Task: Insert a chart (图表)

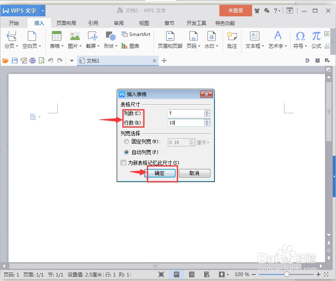Action: click(x=130, y=46)
